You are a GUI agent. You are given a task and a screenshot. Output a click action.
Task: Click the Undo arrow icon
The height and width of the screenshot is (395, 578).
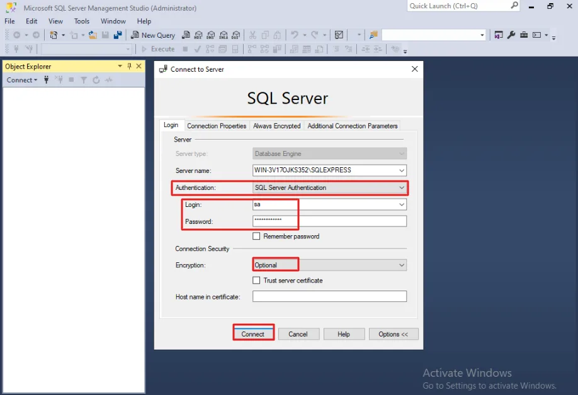point(294,35)
